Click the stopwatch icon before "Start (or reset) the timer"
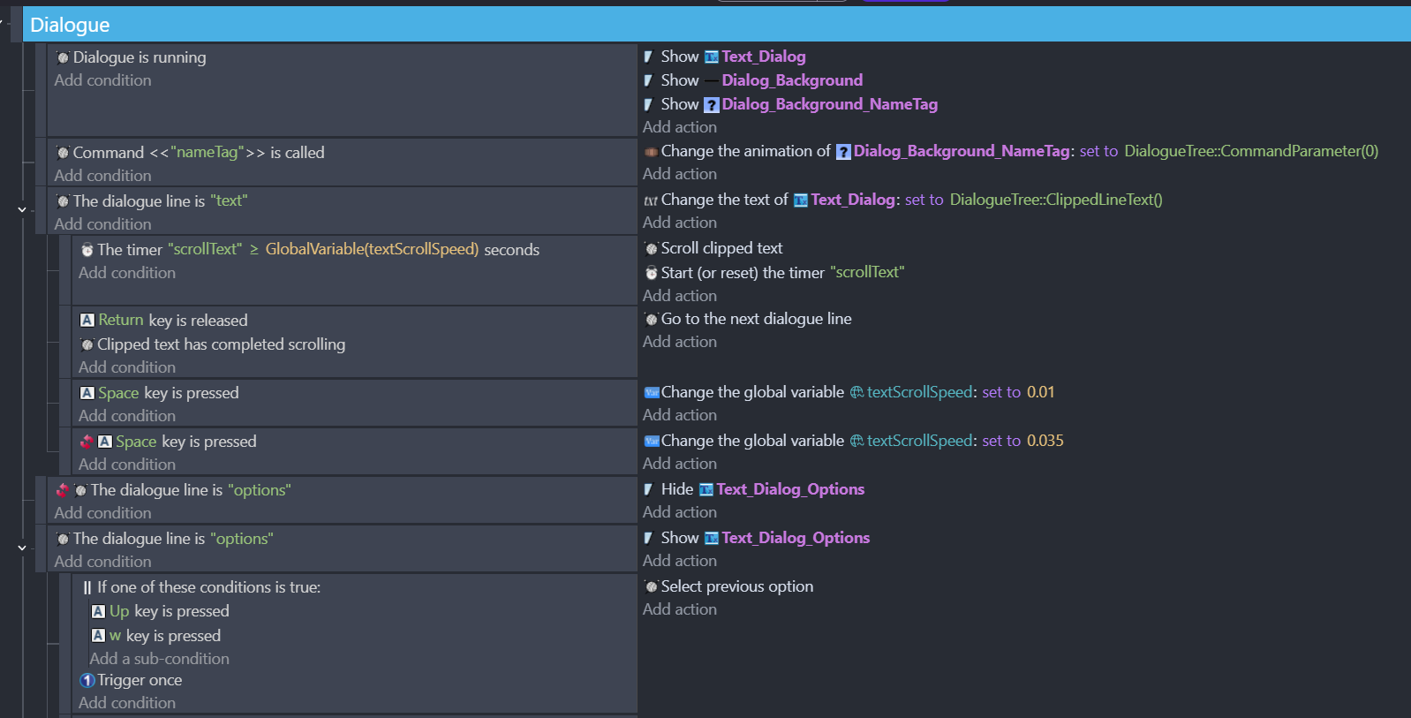The width and height of the screenshot is (1411, 718). (x=651, y=273)
